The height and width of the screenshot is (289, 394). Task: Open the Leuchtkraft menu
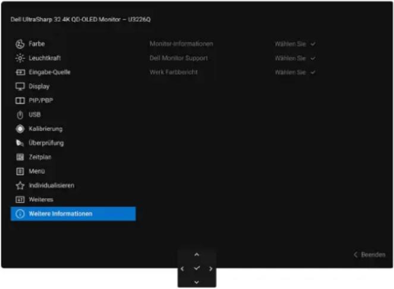[45, 58]
